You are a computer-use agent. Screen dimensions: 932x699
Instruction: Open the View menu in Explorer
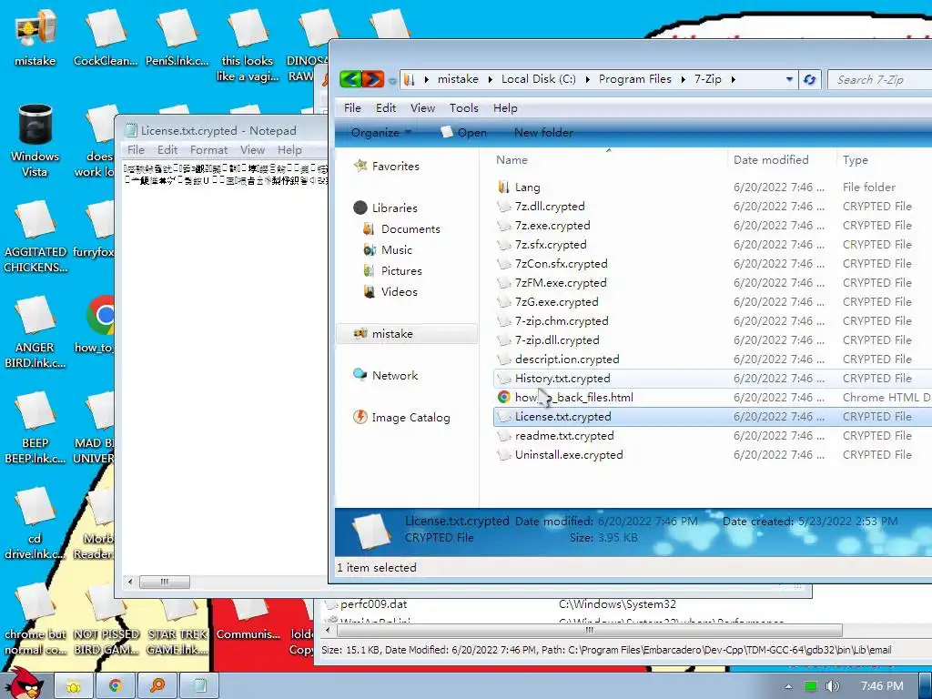(422, 108)
